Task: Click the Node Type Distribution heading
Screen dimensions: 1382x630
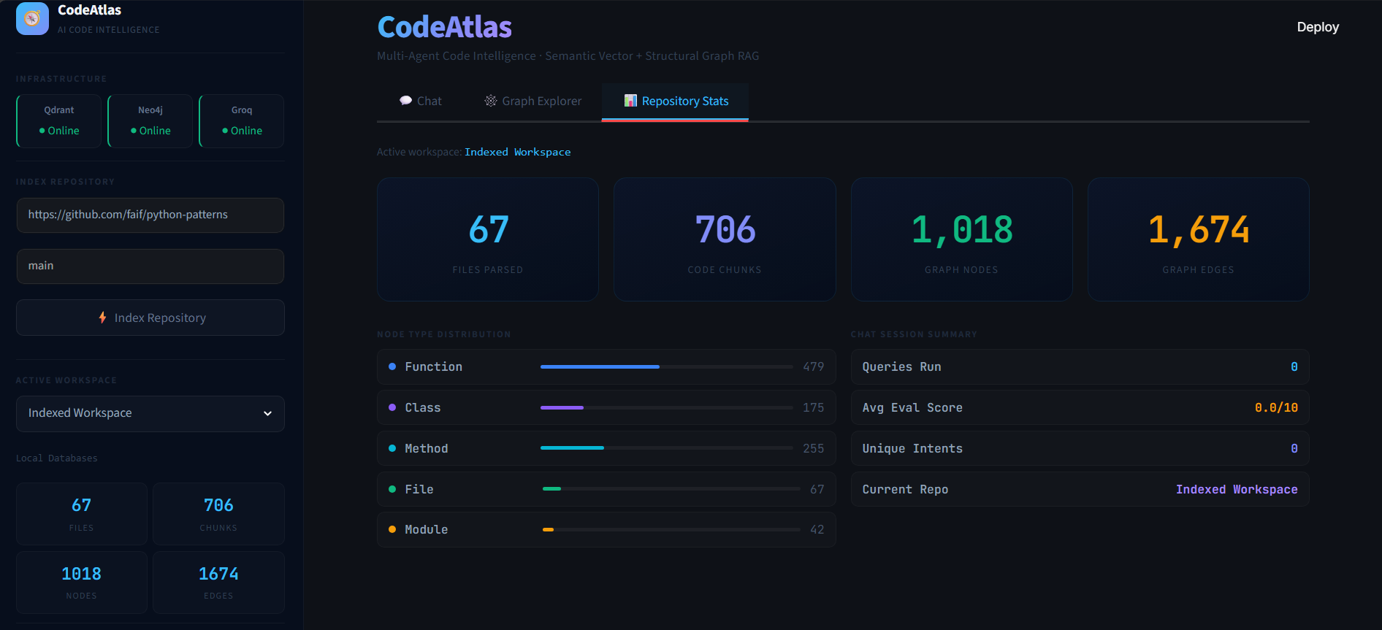Action: (444, 334)
